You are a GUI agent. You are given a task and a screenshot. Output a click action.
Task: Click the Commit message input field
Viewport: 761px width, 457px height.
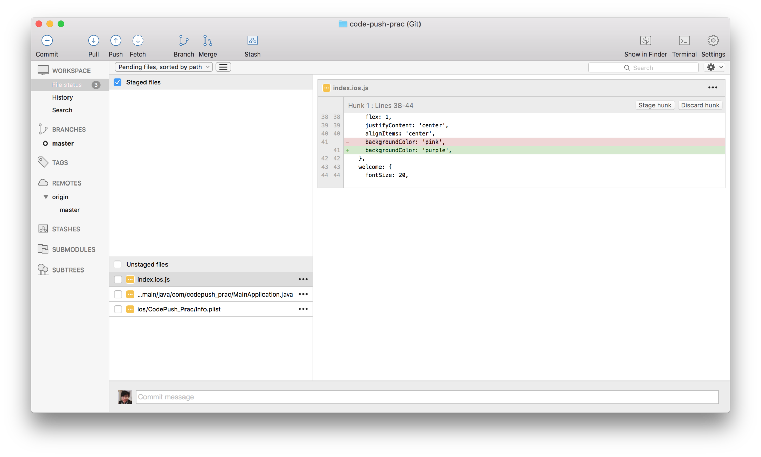[x=427, y=397]
